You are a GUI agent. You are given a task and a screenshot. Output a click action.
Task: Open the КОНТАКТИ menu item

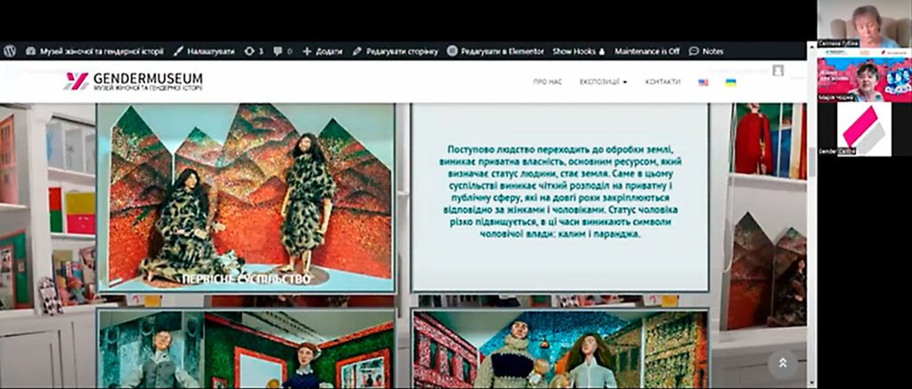click(663, 82)
